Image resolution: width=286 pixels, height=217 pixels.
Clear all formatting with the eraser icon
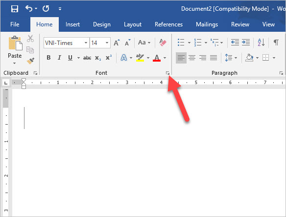coord(163,43)
